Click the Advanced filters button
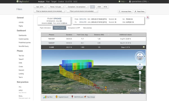169x101 pixels. pyautogui.click(x=125, y=11)
